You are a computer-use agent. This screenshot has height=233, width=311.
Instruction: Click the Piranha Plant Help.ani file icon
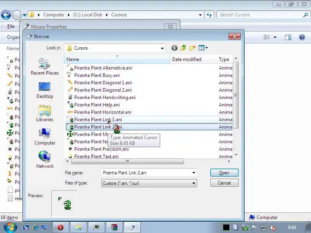tap(70, 104)
